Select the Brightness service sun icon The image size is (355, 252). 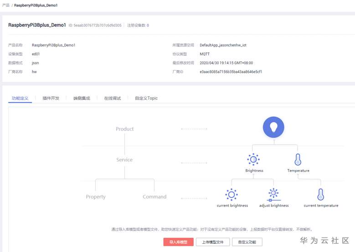pos(253,160)
